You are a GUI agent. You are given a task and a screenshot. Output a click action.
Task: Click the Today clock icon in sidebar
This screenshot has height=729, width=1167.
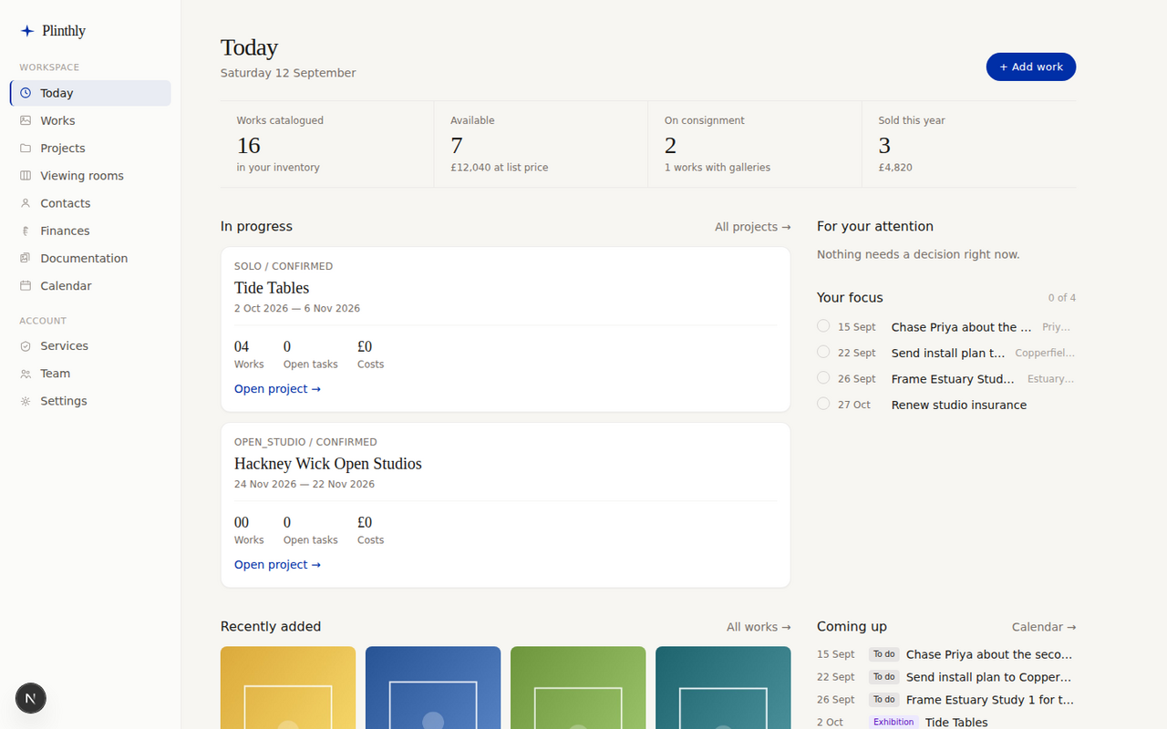click(26, 93)
